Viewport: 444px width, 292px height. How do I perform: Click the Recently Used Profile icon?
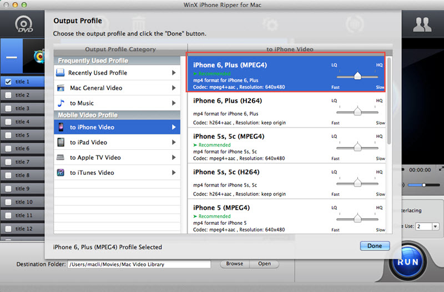(x=60, y=73)
